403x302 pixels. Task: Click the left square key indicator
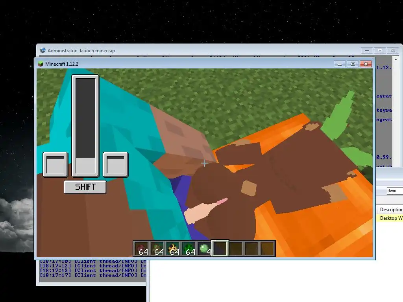pyautogui.click(x=55, y=165)
